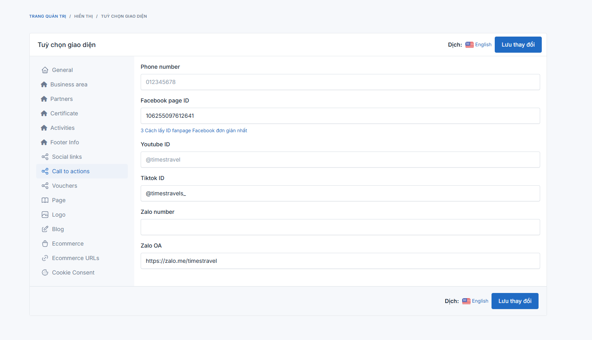The image size is (592, 340).
Task: Click the home icon beside Footer Info
Action: point(44,142)
